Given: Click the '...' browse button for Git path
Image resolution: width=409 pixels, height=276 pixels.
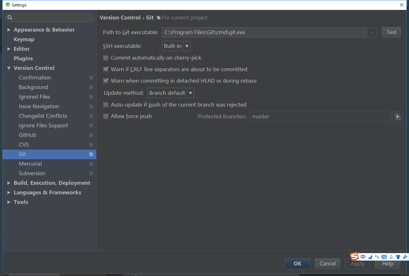Looking at the screenshot, I should [372, 33].
